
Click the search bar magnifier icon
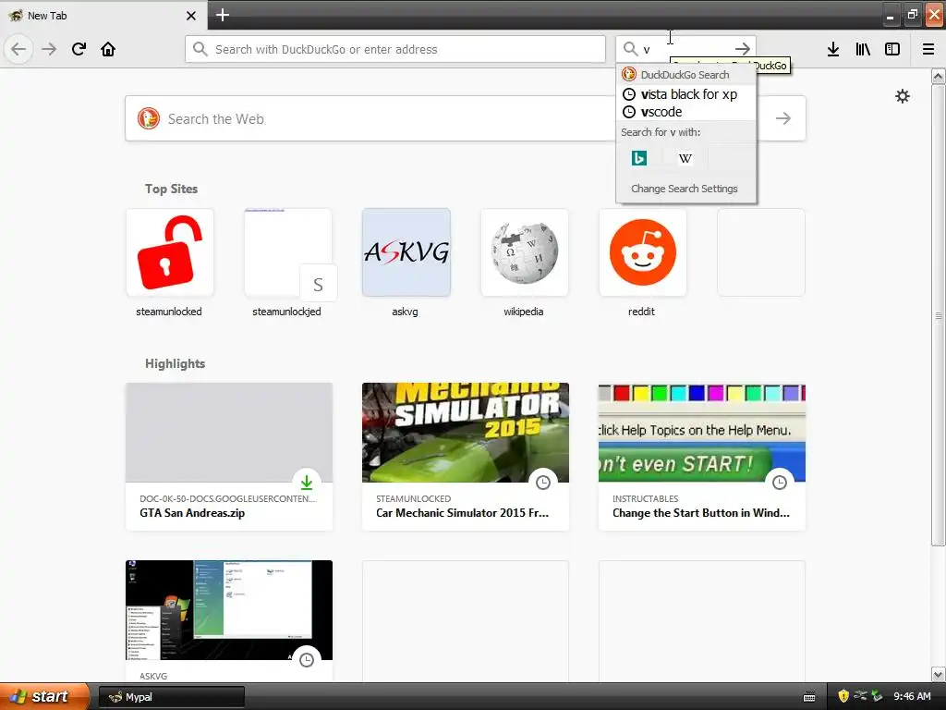tap(630, 49)
